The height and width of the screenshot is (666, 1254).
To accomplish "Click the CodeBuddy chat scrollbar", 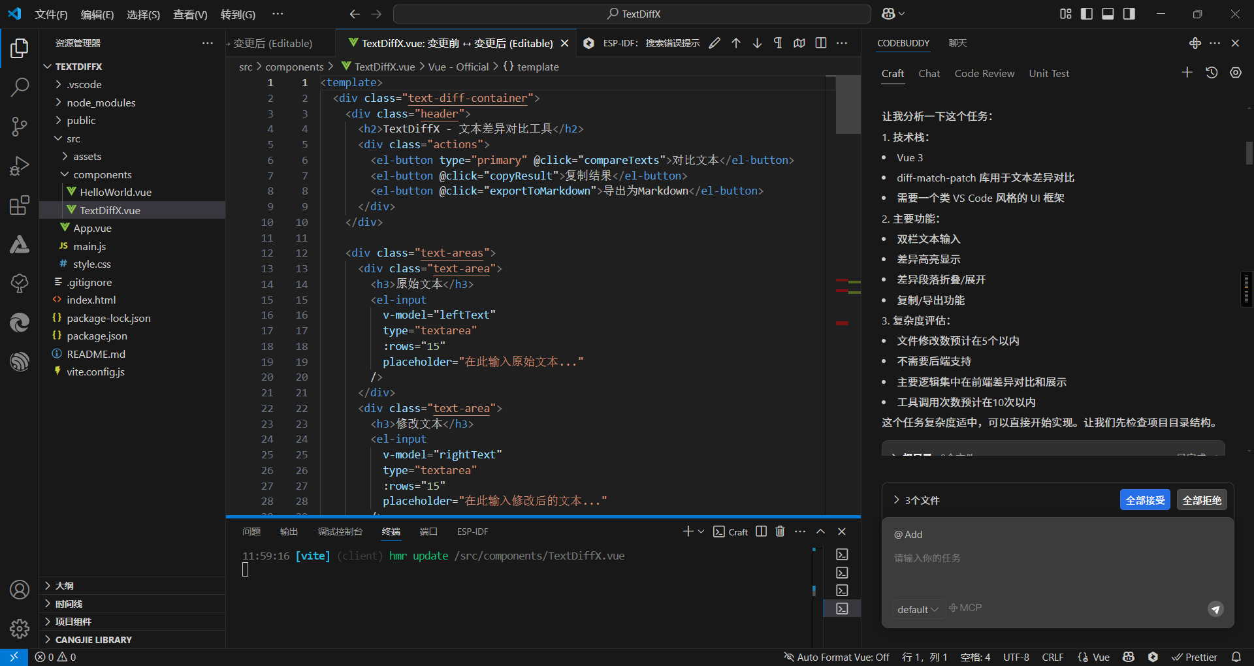I will coord(1249,153).
